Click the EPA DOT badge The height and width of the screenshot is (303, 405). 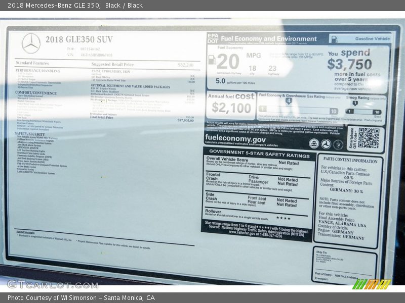[x=213, y=38]
